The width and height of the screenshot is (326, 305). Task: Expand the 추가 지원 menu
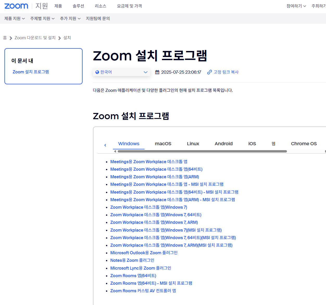click(x=70, y=18)
